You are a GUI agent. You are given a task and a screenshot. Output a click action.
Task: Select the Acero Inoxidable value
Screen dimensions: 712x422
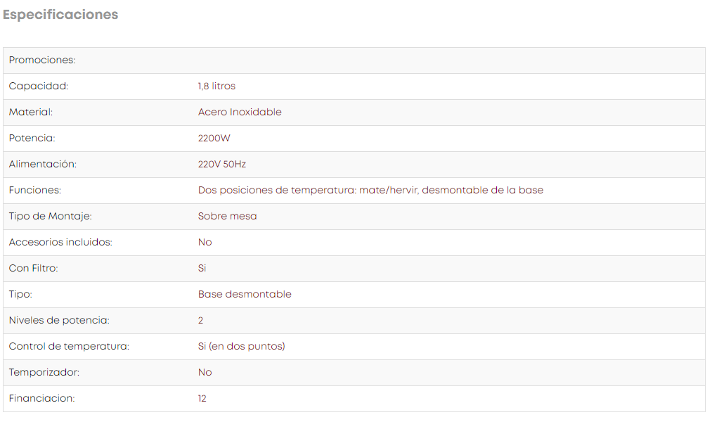[240, 113]
